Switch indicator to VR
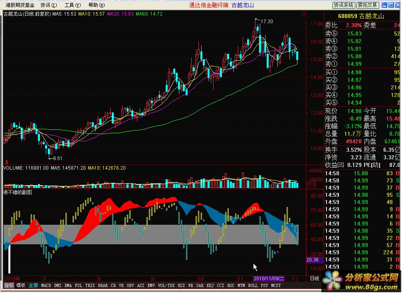 click(x=121, y=285)
